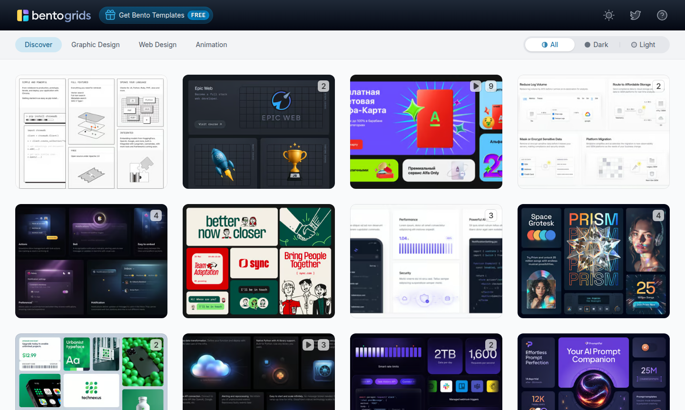This screenshot has height=410, width=685.
Task: Open the PRISM Space Grotesk thumbnail
Action: tap(593, 261)
